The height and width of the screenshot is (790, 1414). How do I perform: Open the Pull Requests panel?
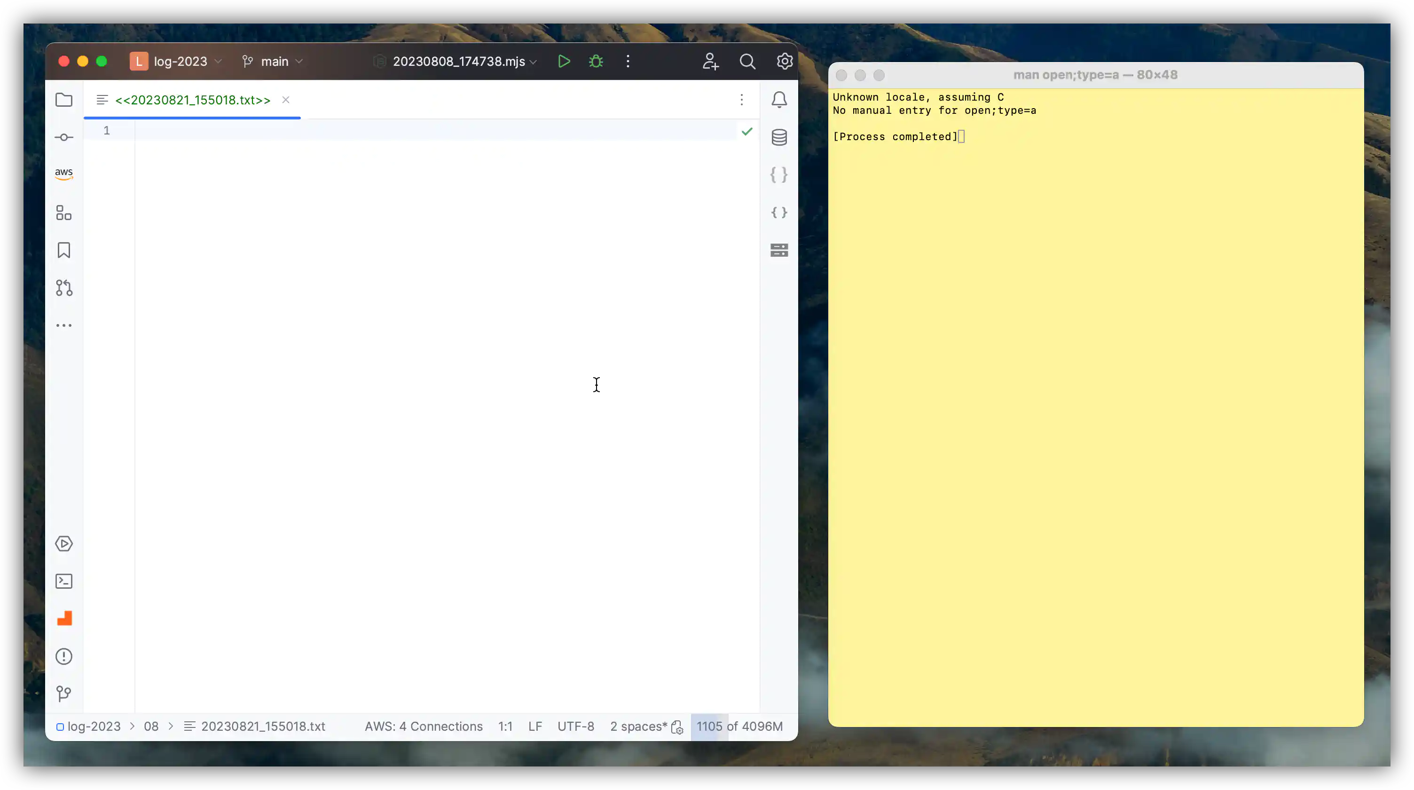tap(63, 288)
